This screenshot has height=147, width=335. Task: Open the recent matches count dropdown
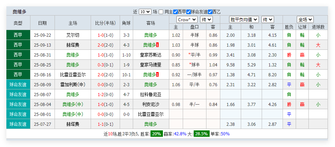point(145,12)
